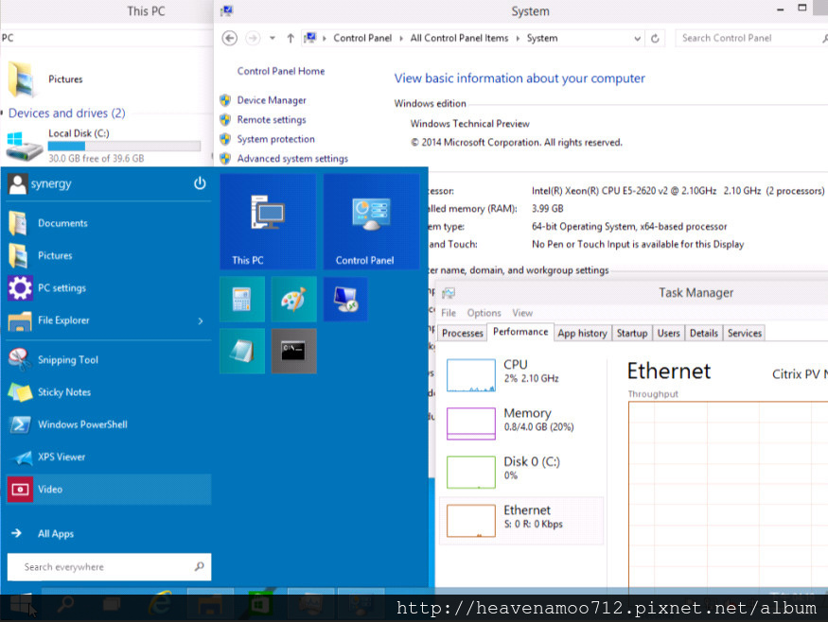Click the synergy user account picture
This screenshot has width=828, height=622.
(x=17, y=183)
